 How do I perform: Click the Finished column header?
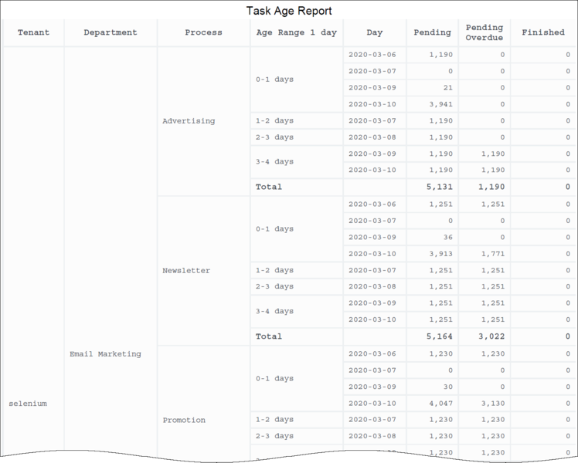click(543, 32)
